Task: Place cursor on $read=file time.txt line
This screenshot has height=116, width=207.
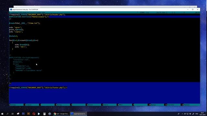Action: (25, 23)
